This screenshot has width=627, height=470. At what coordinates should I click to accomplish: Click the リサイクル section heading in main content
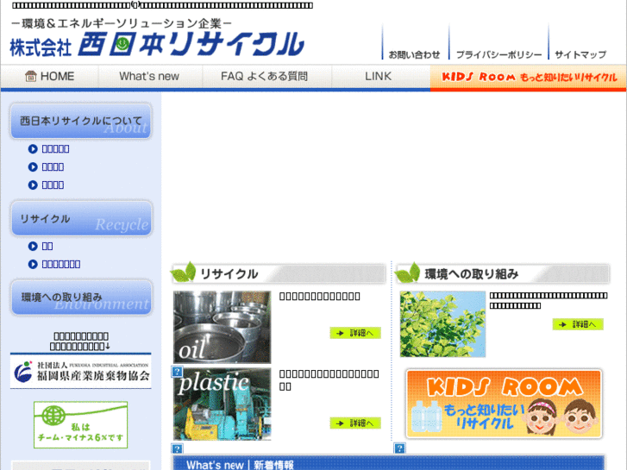click(278, 273)
